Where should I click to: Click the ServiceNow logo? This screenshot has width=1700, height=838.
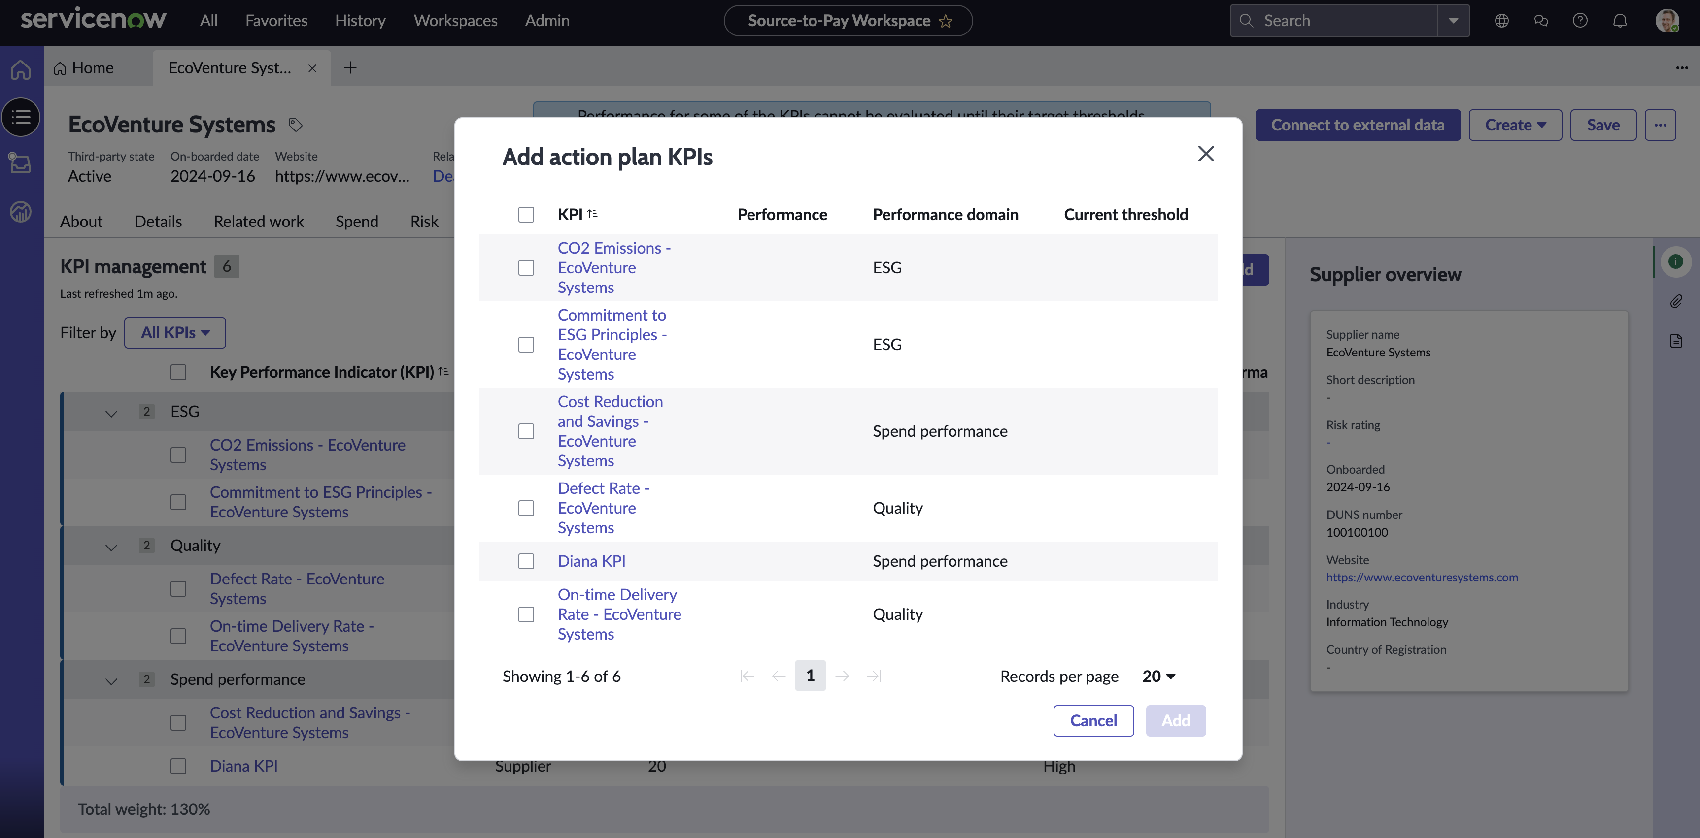pos(93,19)
